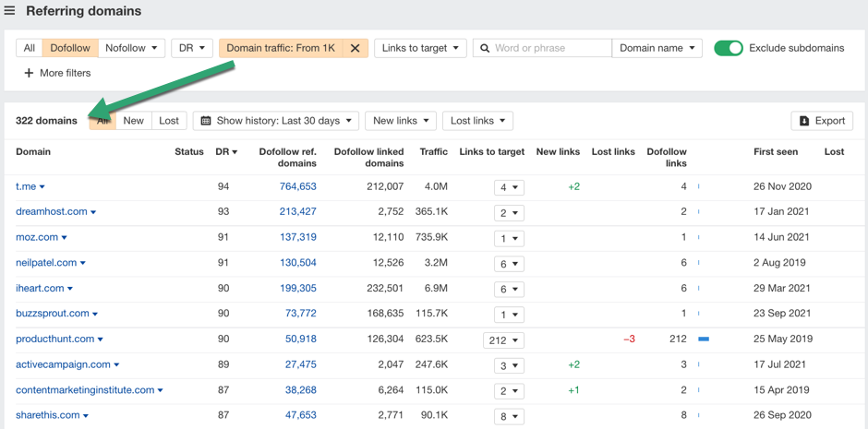
Task: Open the DR filter dropdown
Action: (192, 48)
